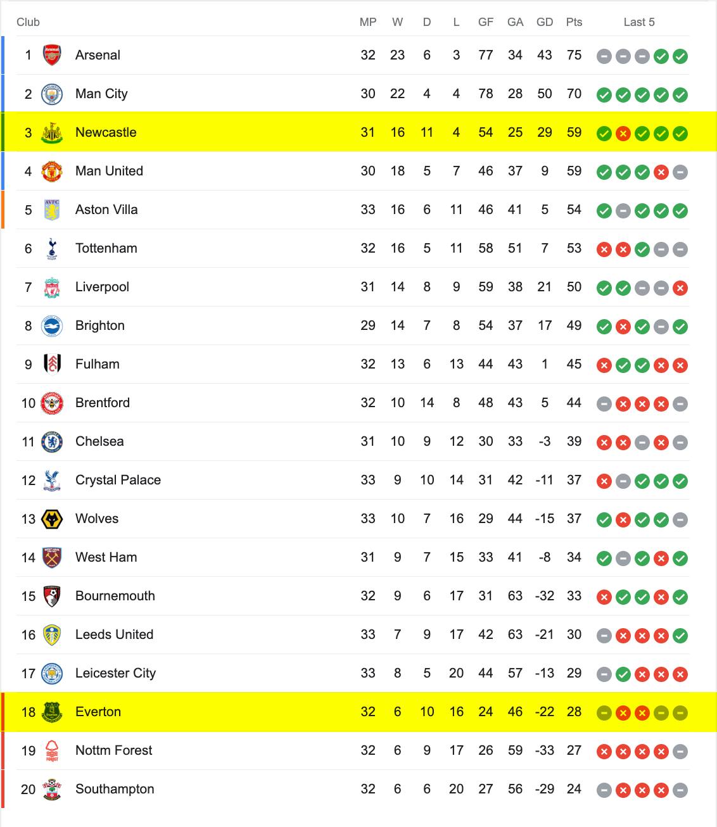Image resolution: width=717 pixels, height=827 pixels.
Task: Select the Newcastle crest icon
Action: click(x=52, y=132)
